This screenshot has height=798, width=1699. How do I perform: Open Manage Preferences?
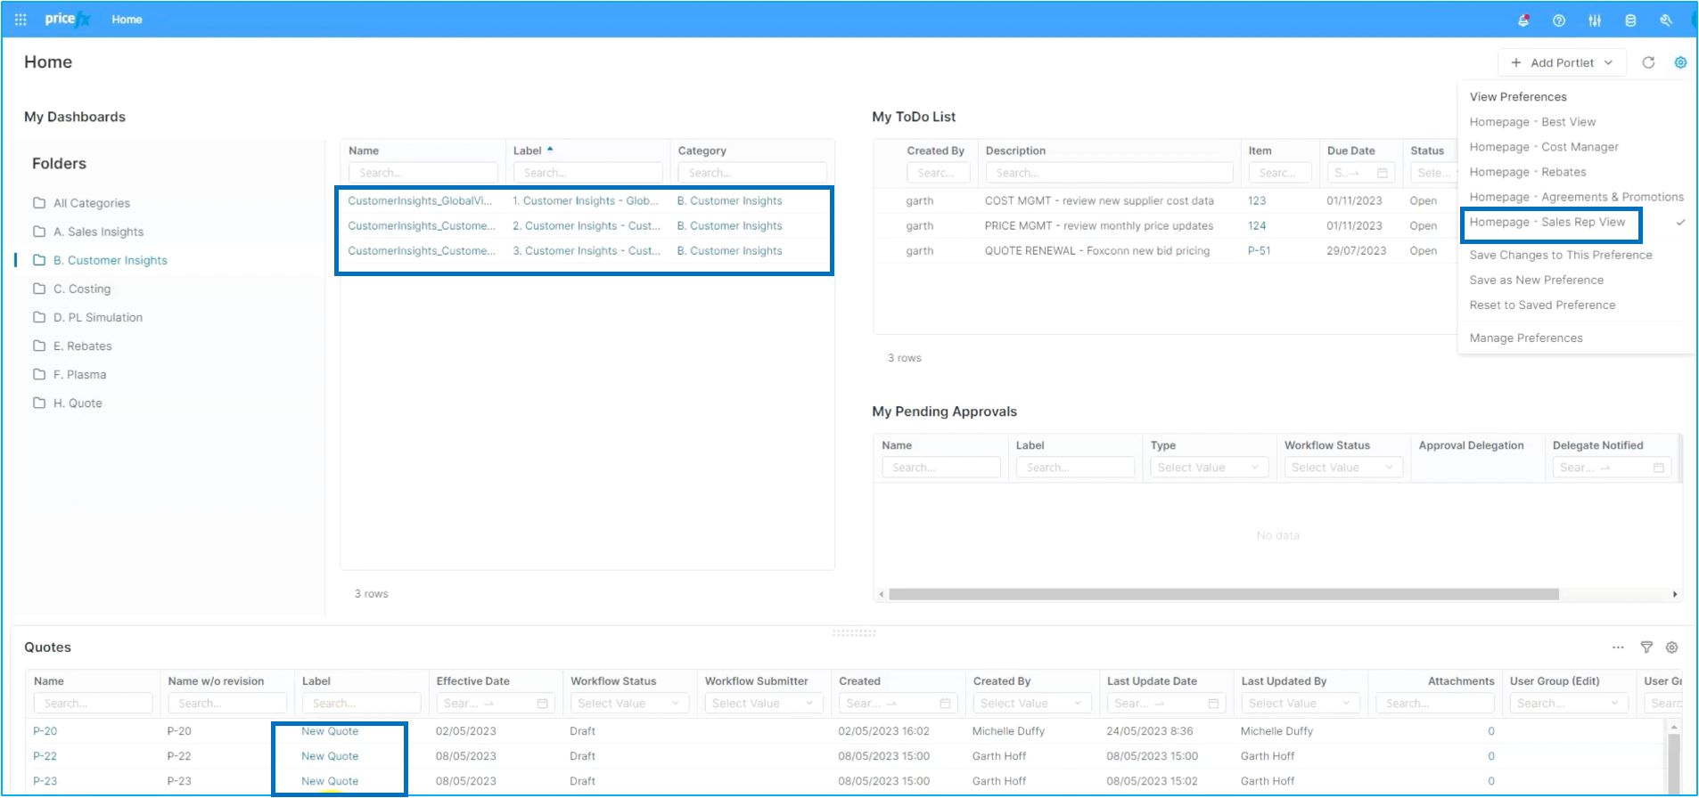(1526, 338)
